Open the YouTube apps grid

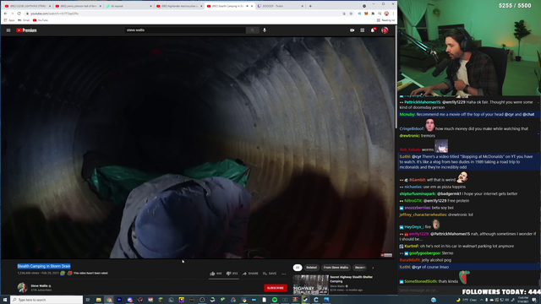363,30
